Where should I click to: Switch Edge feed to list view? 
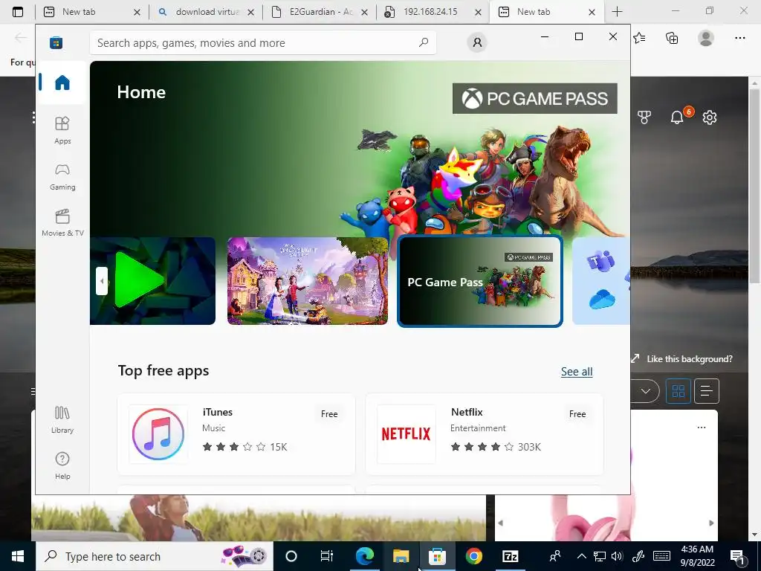706,391
